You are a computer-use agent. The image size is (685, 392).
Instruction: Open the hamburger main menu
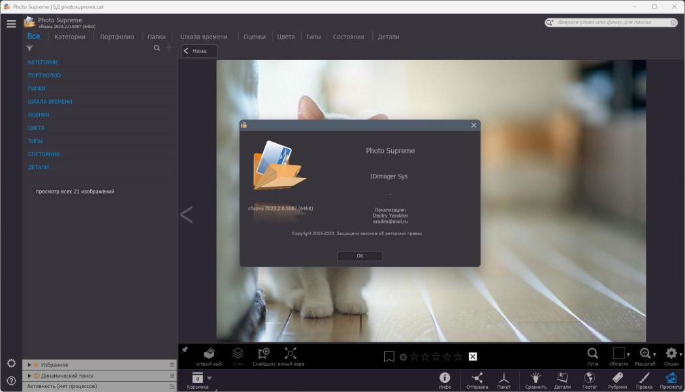pyautogui.click(x=11, y=24)
